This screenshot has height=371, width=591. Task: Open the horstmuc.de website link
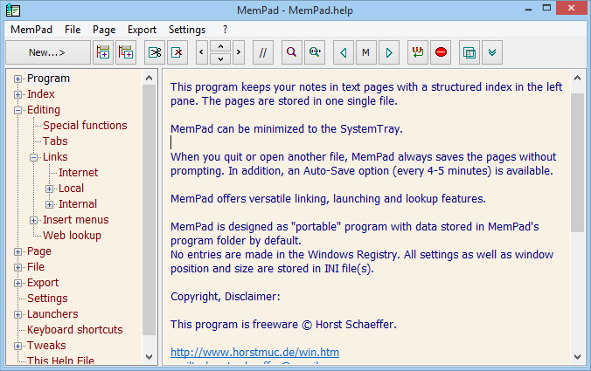[254, 353]
